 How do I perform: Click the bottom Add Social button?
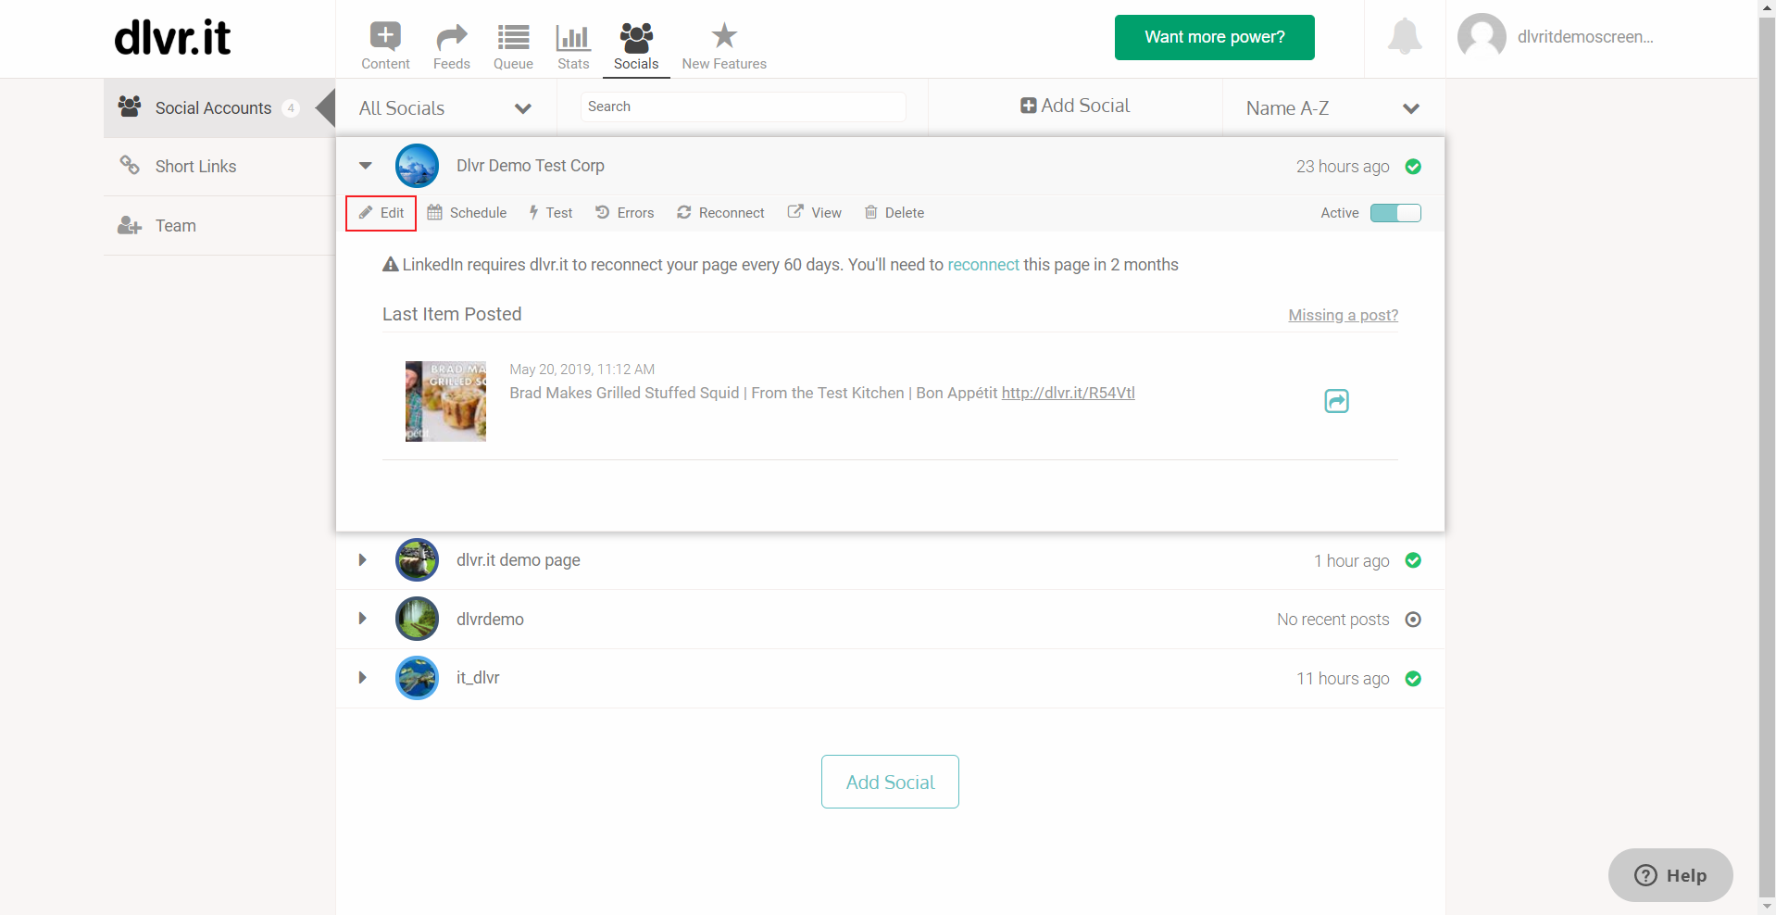click(x=890, y=782)
